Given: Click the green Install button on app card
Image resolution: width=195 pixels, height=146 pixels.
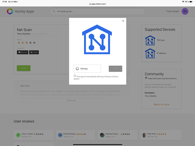Looking at the screenshot, I should (24, 68).
